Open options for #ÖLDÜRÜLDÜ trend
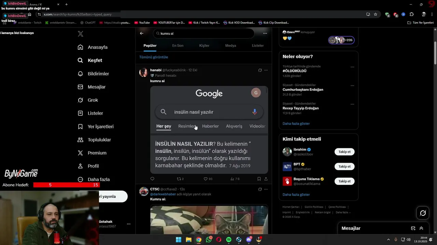The width and height of the screenshot is (437, 245). pyautogui.click(x=352, y=67)
